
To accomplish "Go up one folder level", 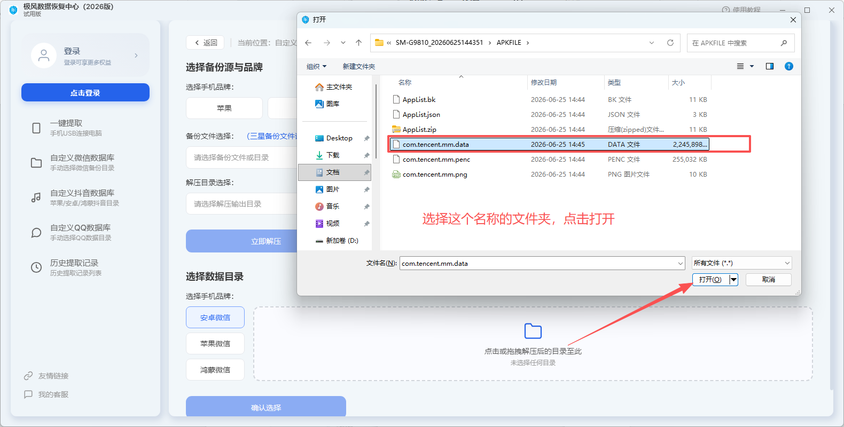I will (358, 43).
